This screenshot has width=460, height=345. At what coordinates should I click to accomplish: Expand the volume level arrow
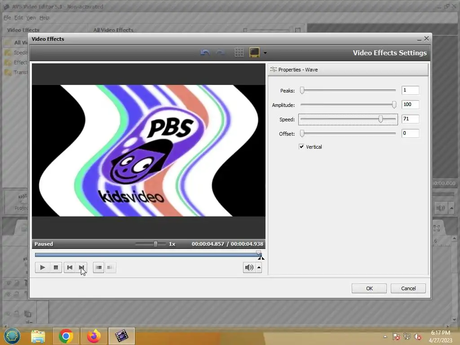click(259, 267)
